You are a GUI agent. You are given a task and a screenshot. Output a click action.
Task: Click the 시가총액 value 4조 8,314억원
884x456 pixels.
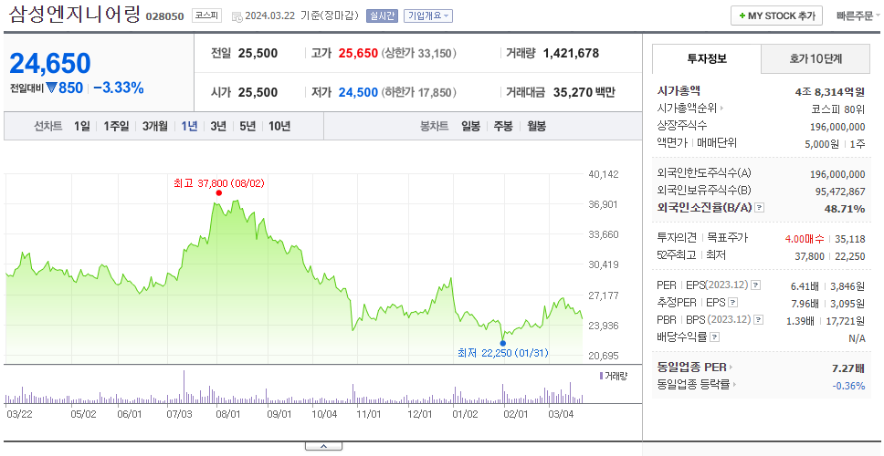click(830, 91)
